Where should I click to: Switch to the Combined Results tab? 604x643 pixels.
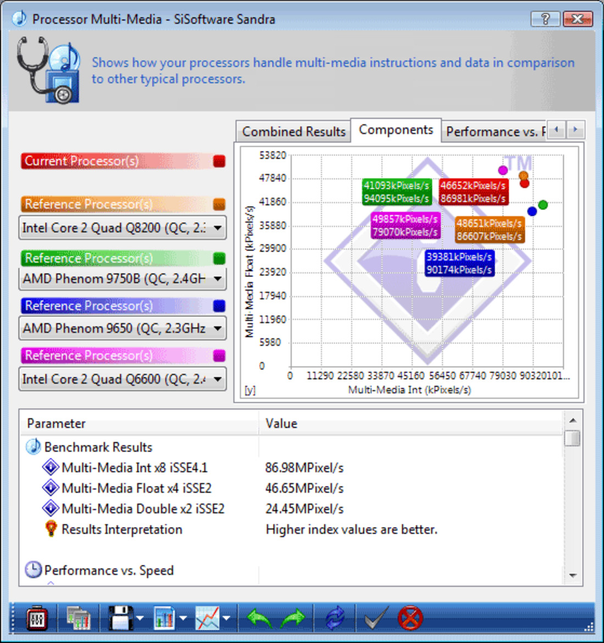click(x=293, y=132)
